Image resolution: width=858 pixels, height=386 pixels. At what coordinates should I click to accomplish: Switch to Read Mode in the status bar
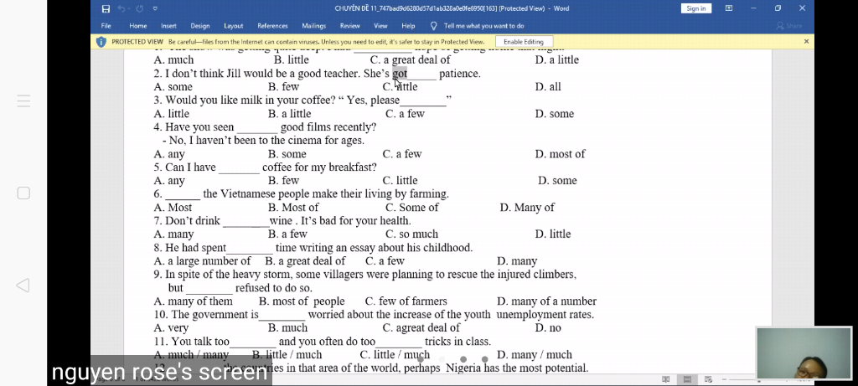pos(666,379)
